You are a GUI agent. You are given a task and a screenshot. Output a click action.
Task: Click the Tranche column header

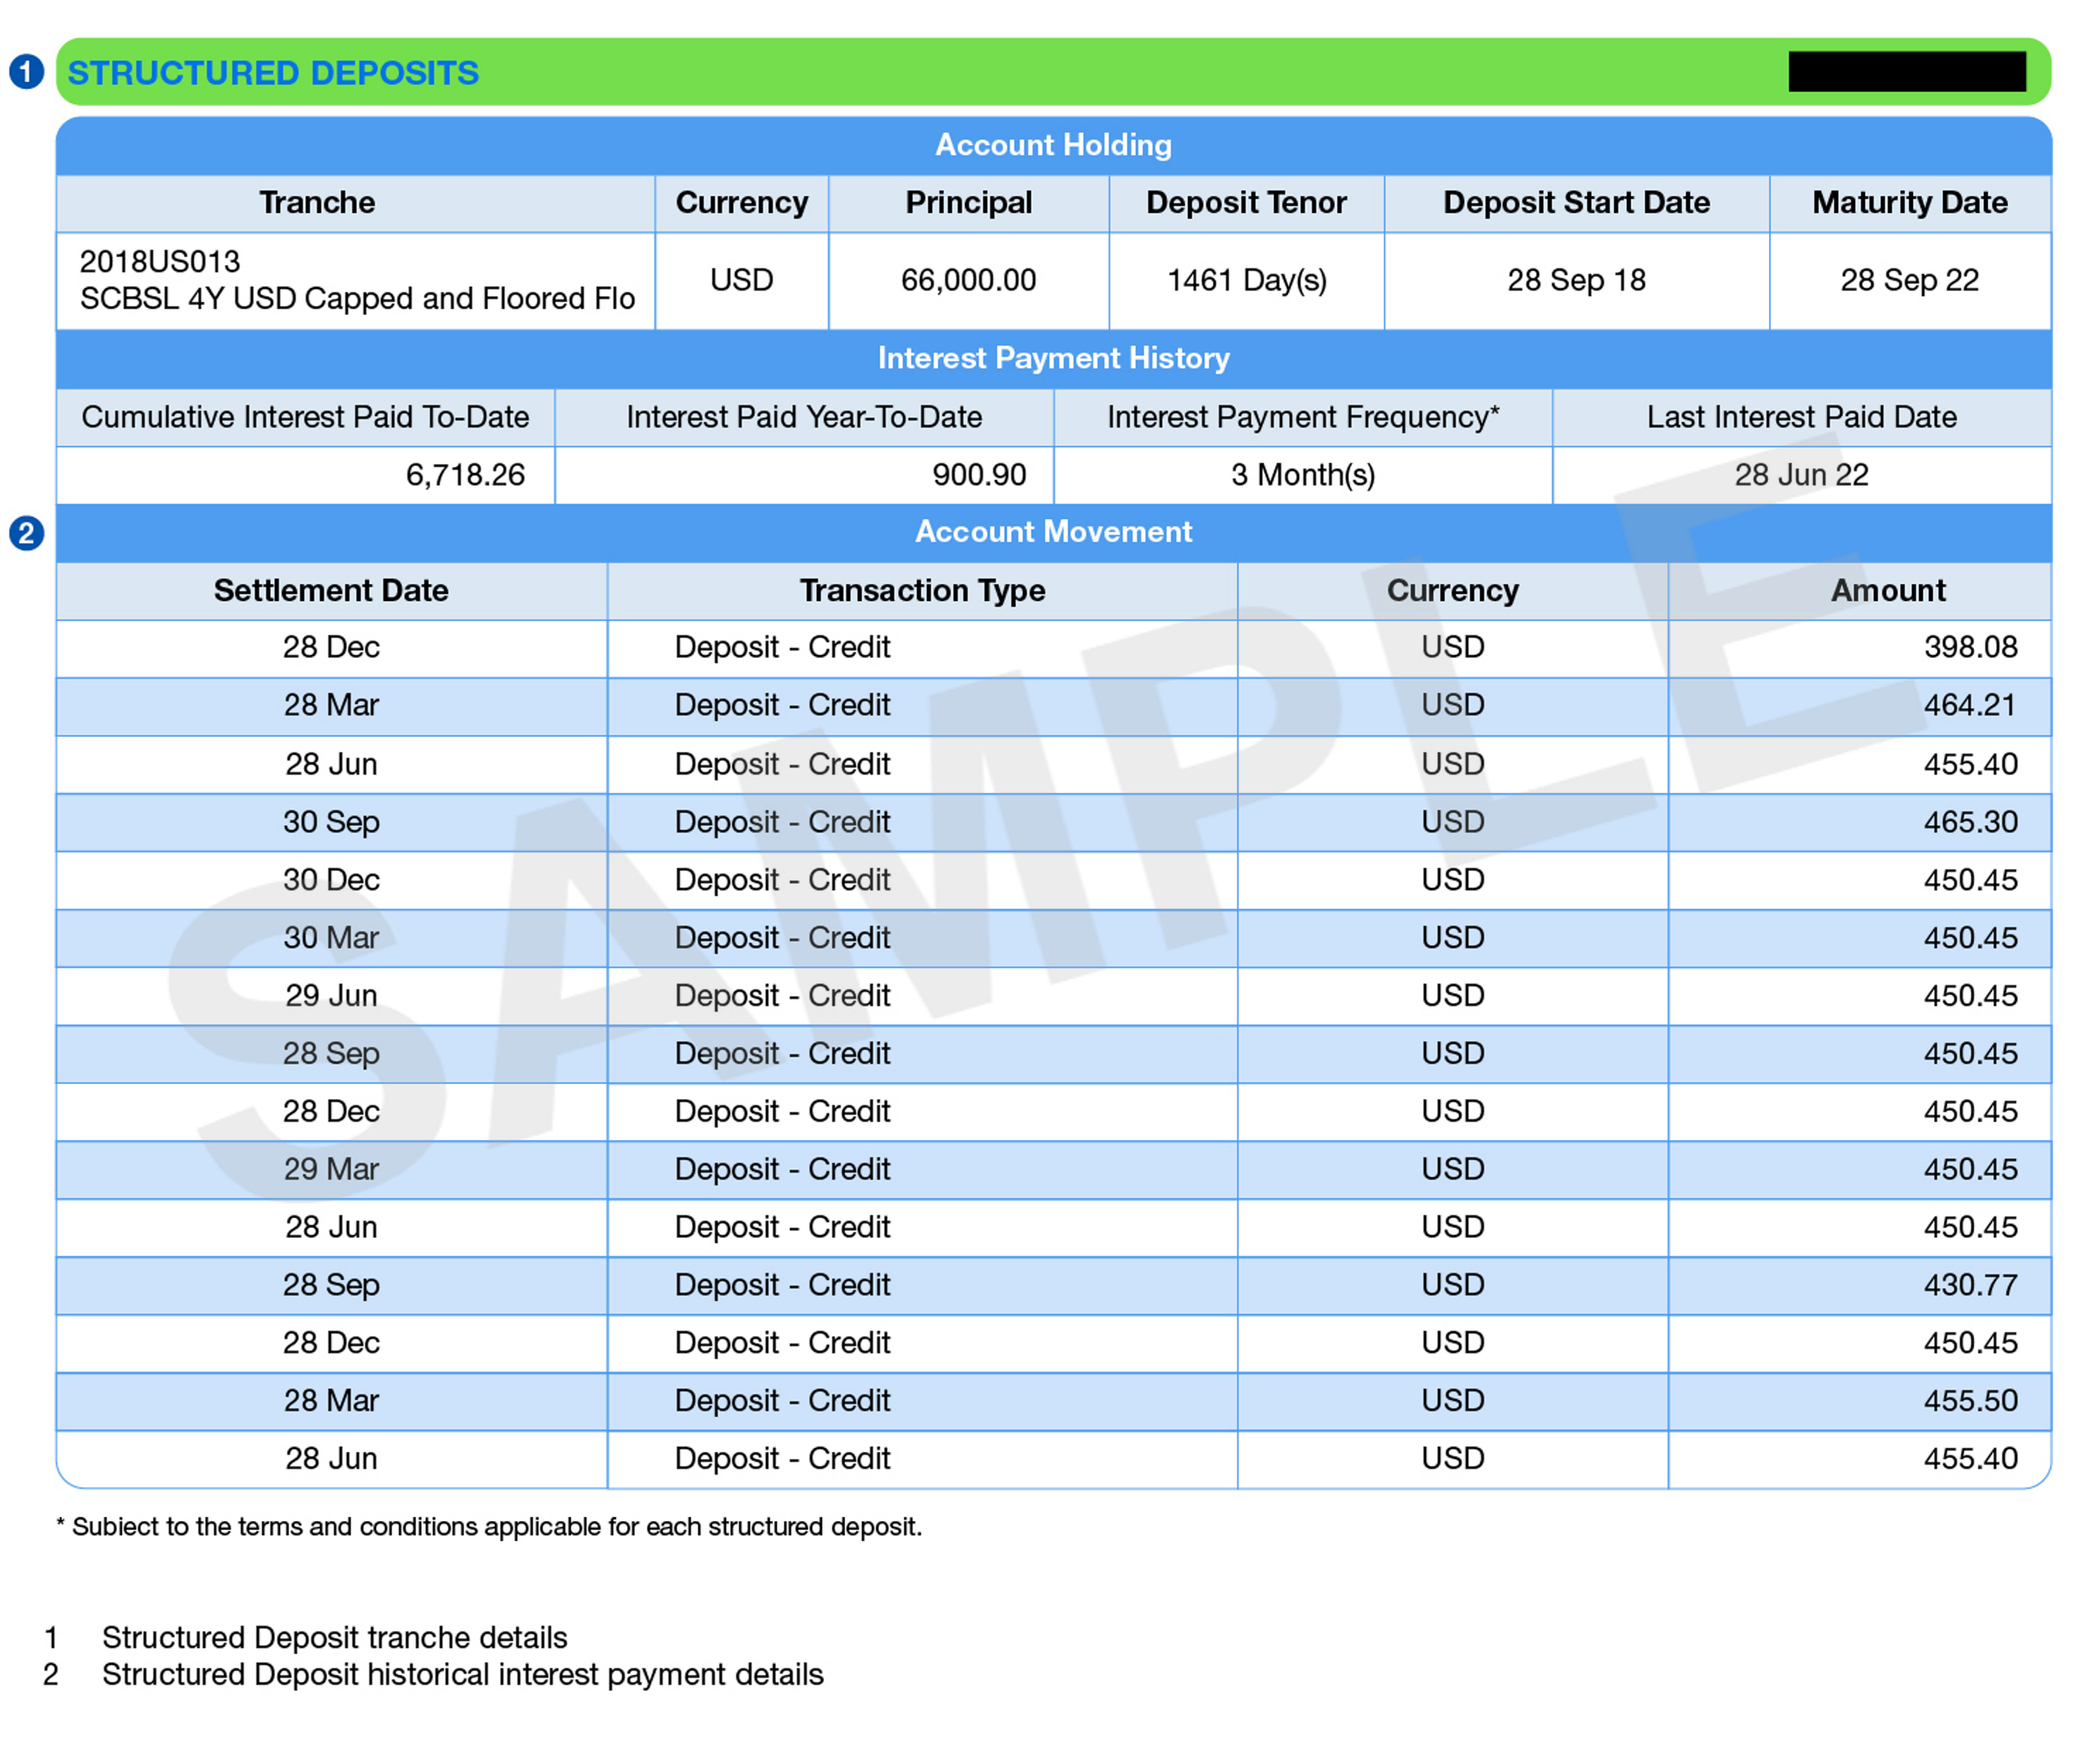click(318, 203)
